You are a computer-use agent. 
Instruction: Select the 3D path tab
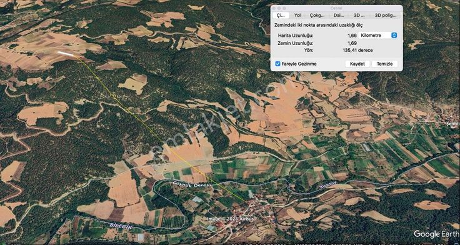click(359, 15)
